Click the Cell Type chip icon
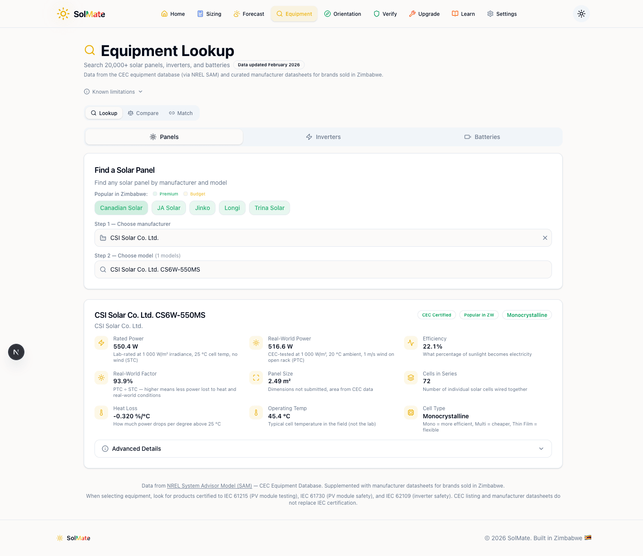 (x=410, y=413)
